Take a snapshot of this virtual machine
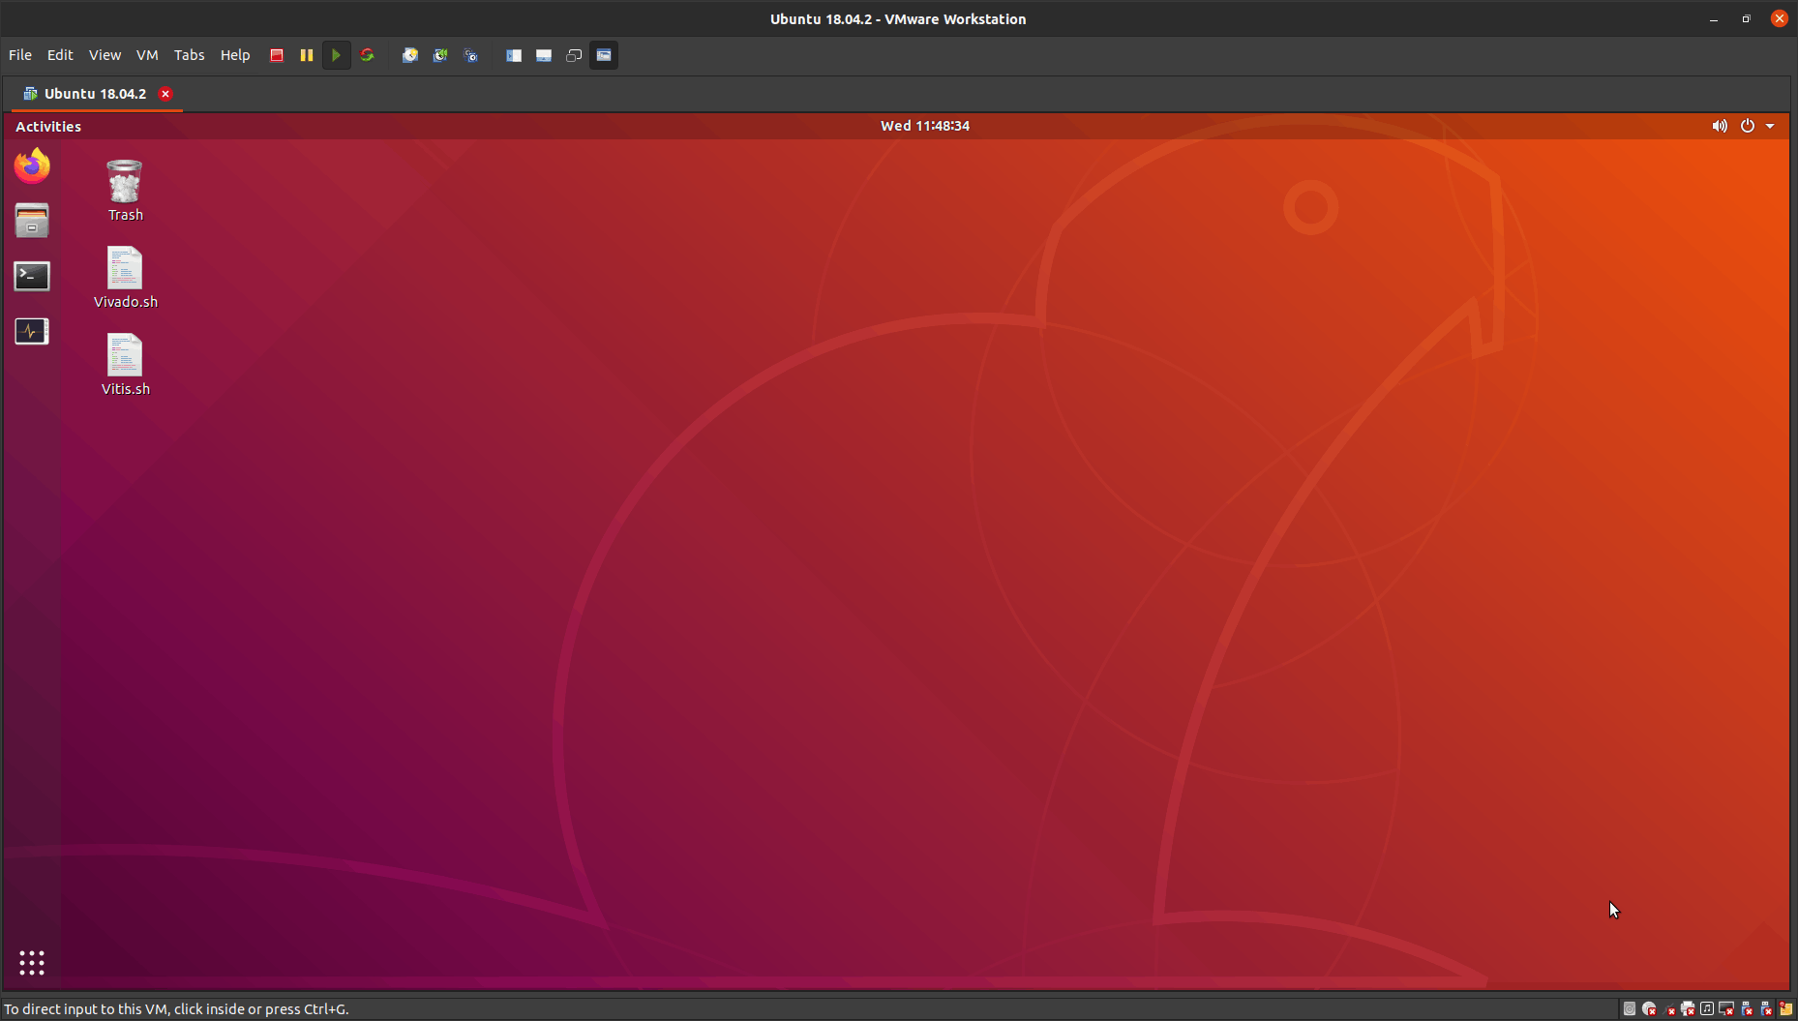Screen dimensions: 1798x1021 coord(410,55)
